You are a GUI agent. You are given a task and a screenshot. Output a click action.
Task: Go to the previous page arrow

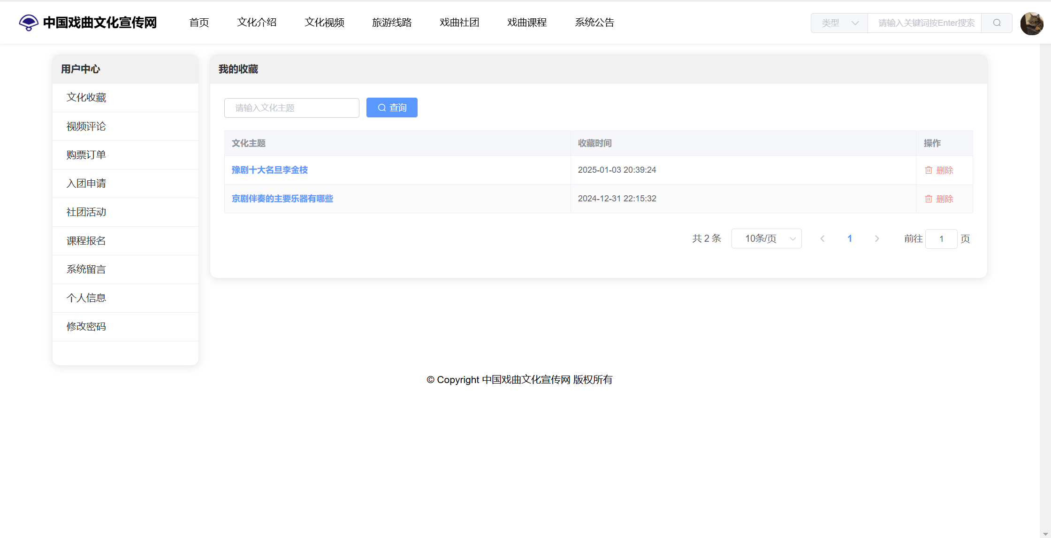click(x=822, y=238)
